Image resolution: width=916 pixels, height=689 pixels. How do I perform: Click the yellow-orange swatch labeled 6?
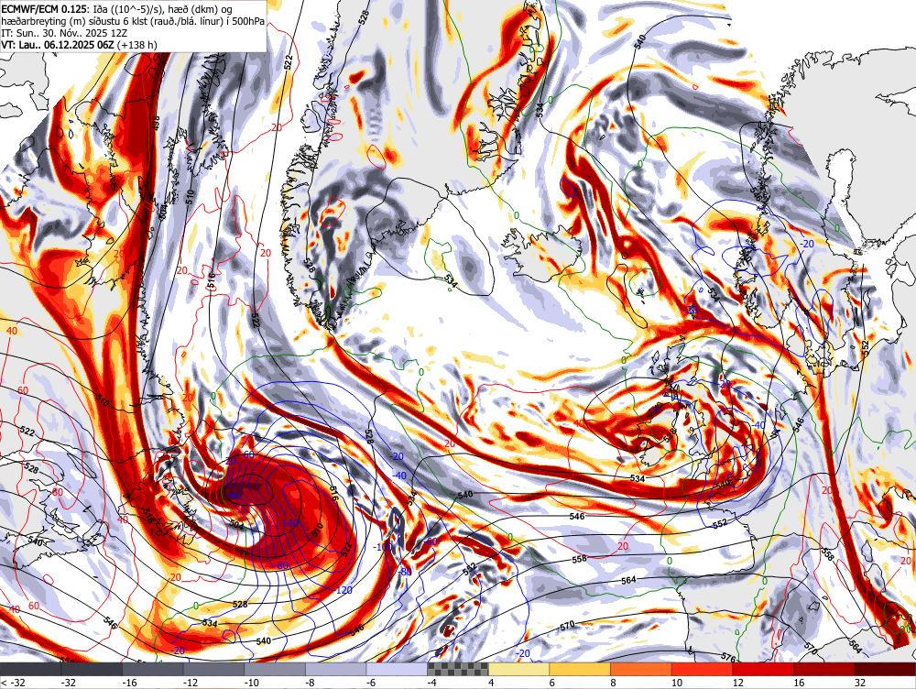tap(580, 669)
